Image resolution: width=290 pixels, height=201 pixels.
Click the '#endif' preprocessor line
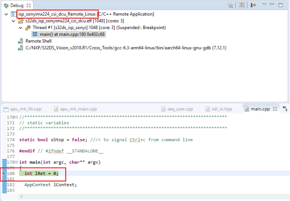coord(61,151)
